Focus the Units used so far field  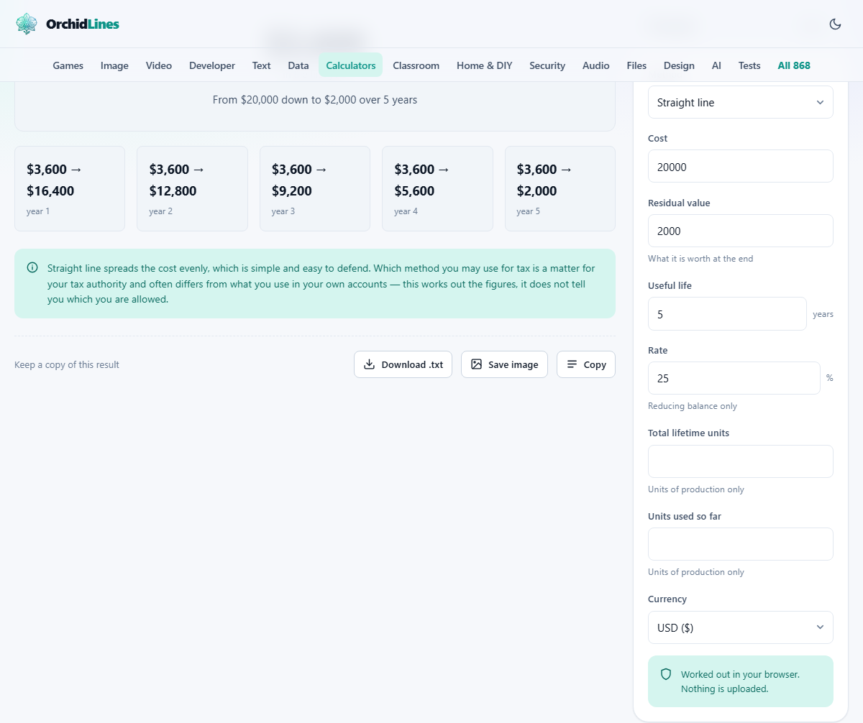pyautogui.click(x=741, y=544)
